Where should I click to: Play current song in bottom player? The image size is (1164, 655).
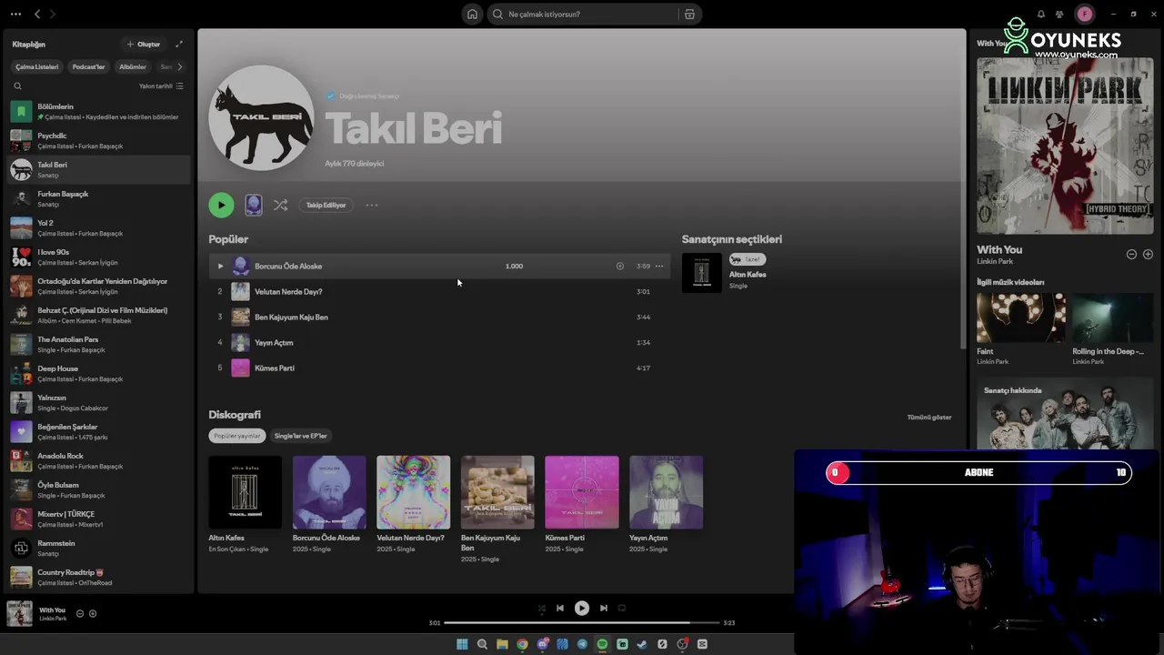pos(582,608)
